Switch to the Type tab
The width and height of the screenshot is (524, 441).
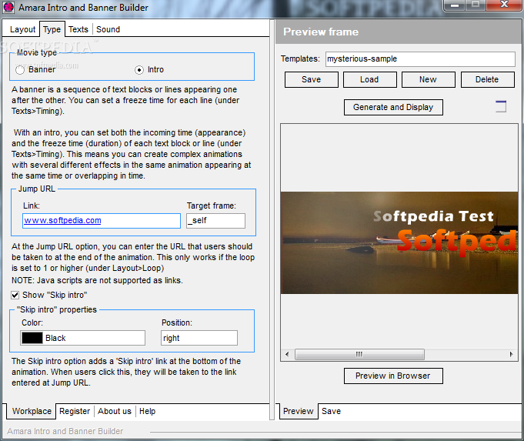pos(52,29)
